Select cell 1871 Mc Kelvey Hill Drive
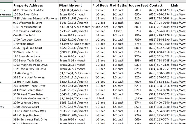 coord(36,69)
